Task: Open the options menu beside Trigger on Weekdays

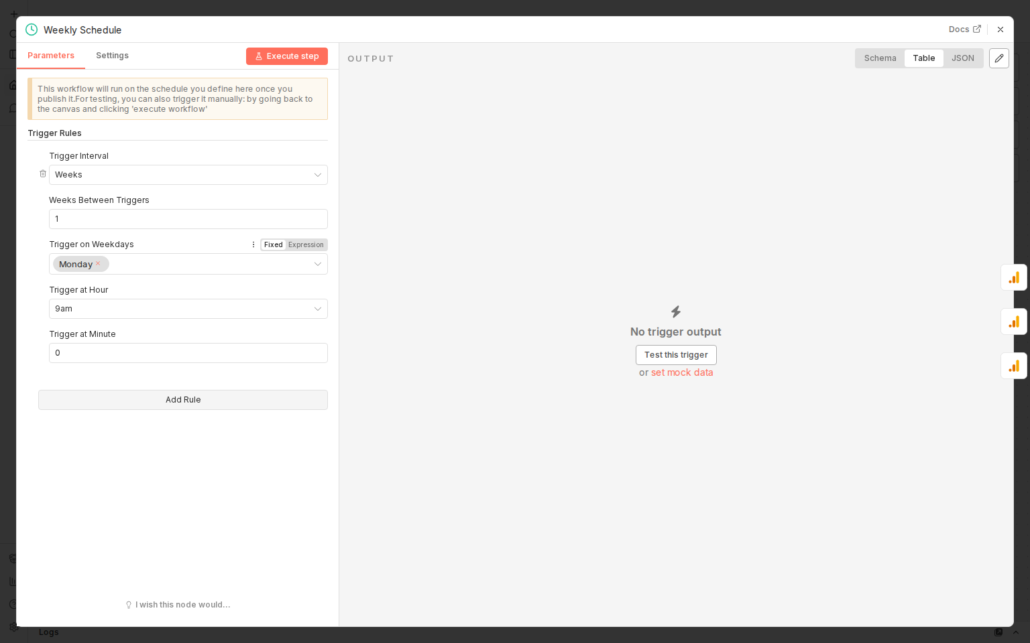Action: coord(253,244)
